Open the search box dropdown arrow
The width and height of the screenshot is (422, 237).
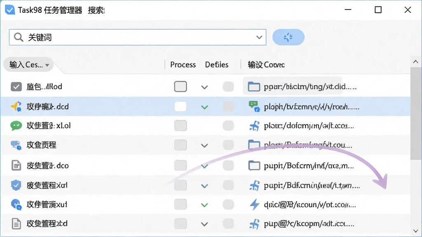coord(259,37)
